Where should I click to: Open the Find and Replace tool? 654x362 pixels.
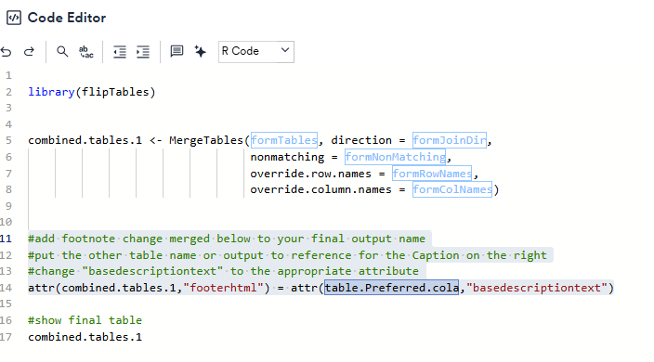point(85,52)
